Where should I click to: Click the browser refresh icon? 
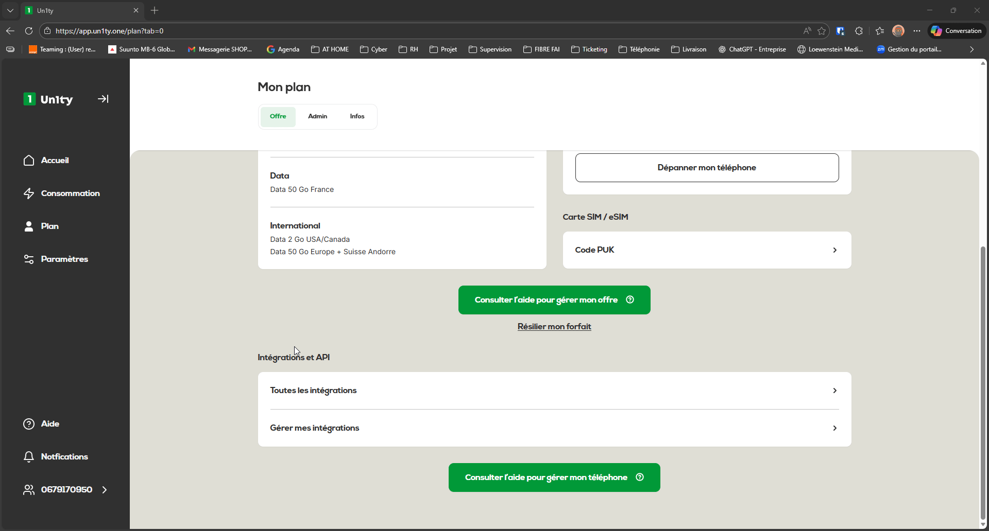pos(29,31)
